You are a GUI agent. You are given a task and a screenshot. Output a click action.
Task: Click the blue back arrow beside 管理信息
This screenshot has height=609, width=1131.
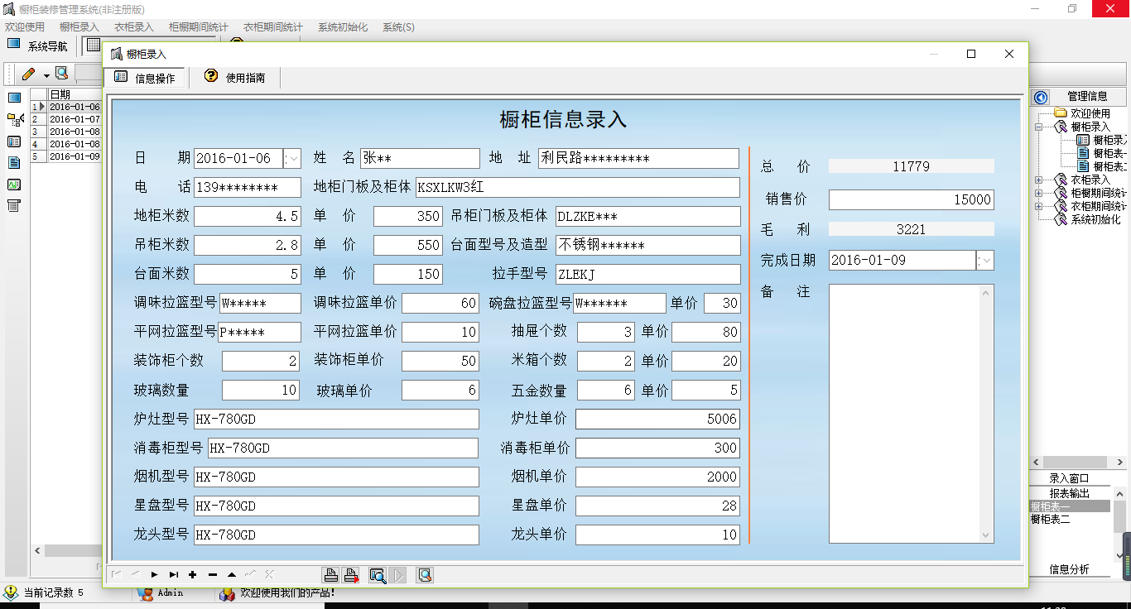[1041, 97]
